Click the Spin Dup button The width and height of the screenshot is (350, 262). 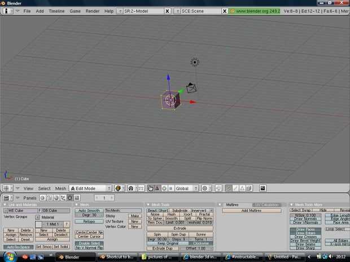pos(178,234)
